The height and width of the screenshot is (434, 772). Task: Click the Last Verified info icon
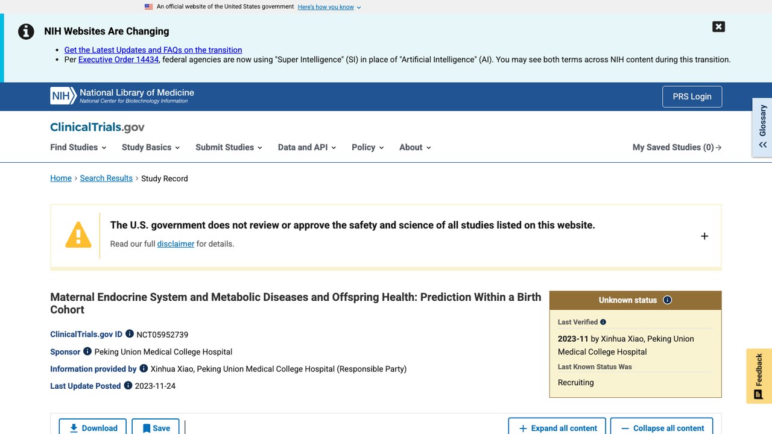603,322
